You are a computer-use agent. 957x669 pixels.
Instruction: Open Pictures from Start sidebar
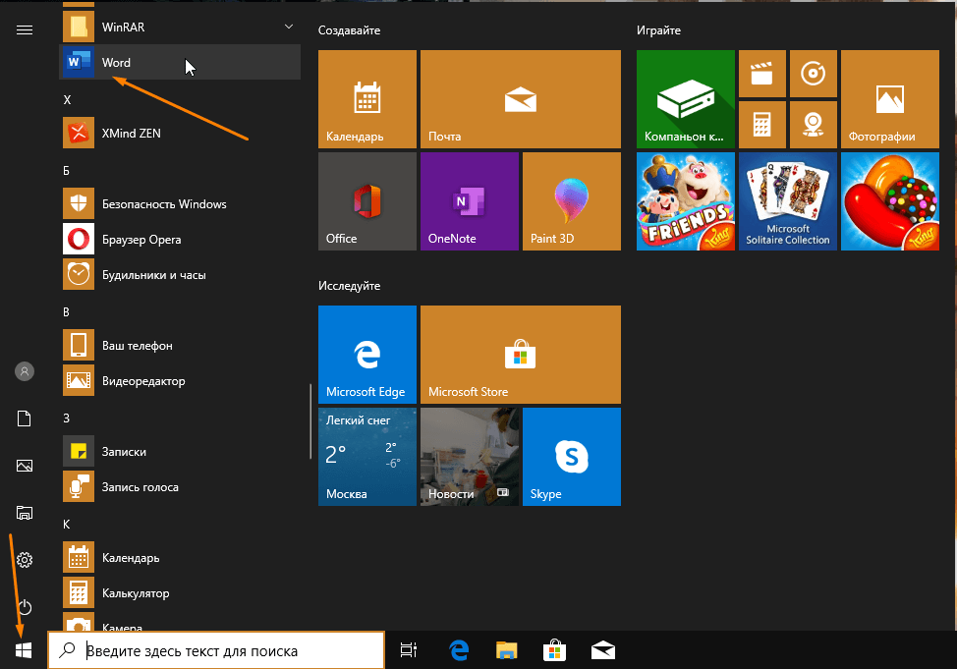point(25,466)
